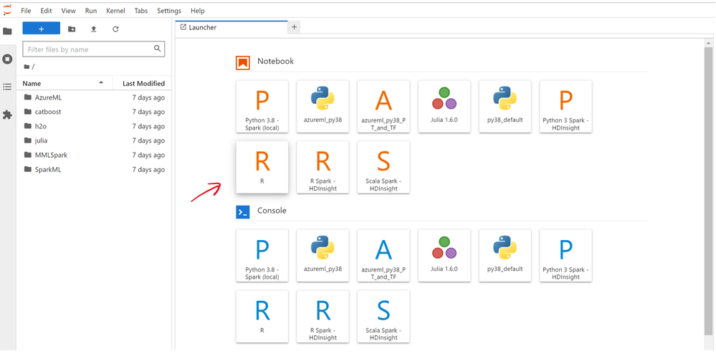
Task: Open azureml_py38 console
Action: click(x=323, y=256)
